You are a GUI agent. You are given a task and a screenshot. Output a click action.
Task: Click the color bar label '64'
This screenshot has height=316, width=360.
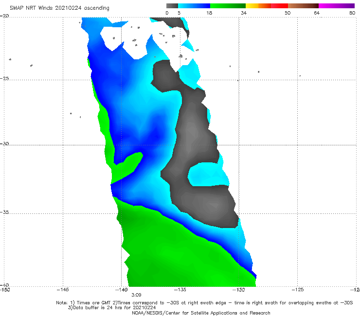tap(317, 13)
